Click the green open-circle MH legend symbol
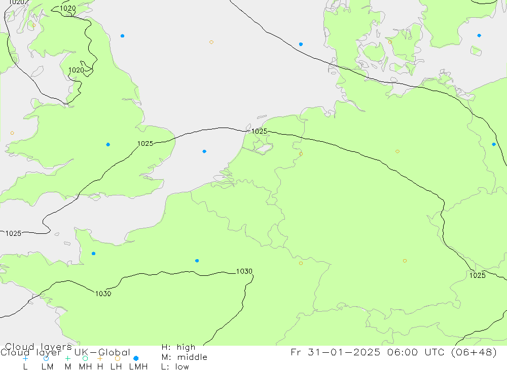The height and width of the screenshot is (371, 507). [x=85, y=358]
